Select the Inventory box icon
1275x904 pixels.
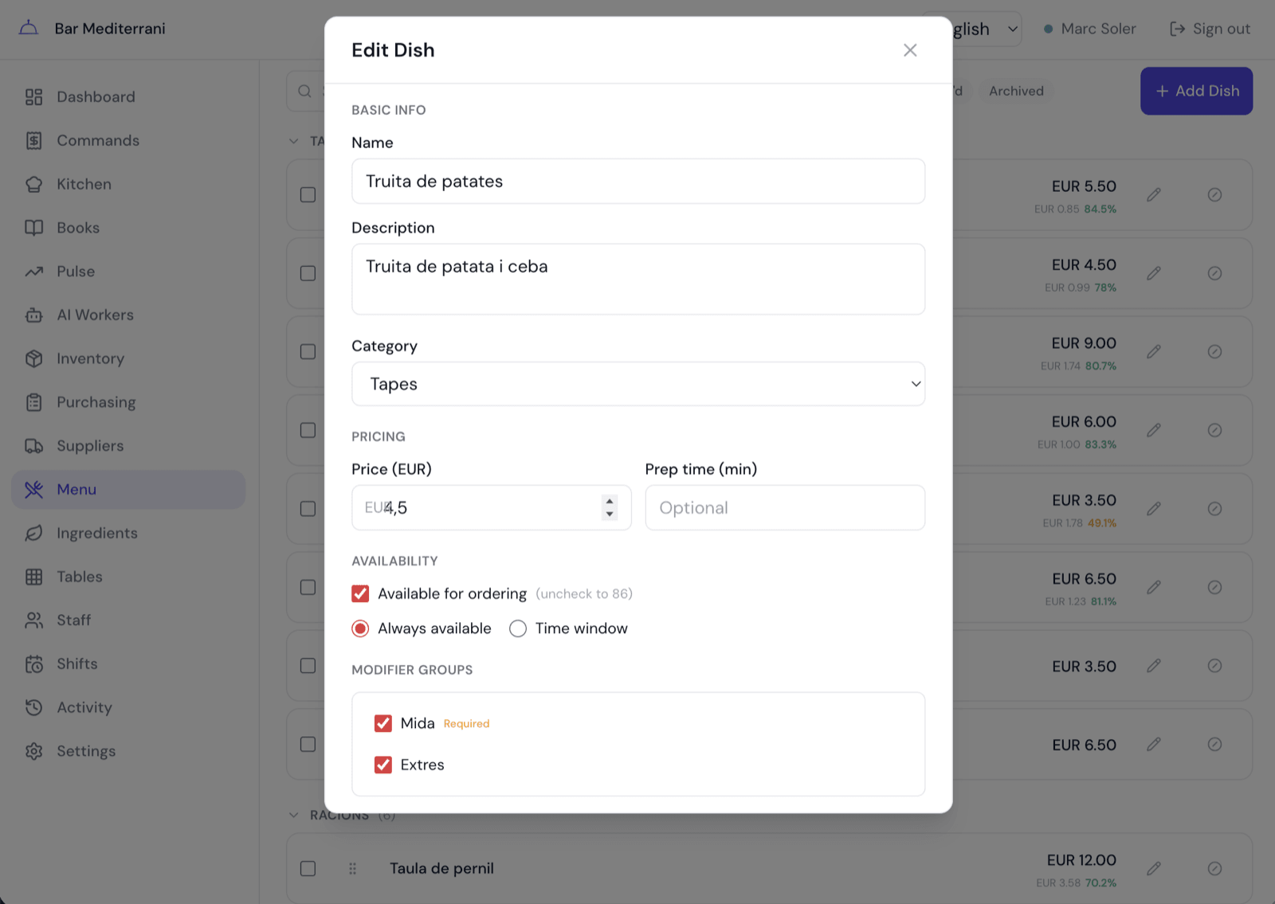pos(33,358)
